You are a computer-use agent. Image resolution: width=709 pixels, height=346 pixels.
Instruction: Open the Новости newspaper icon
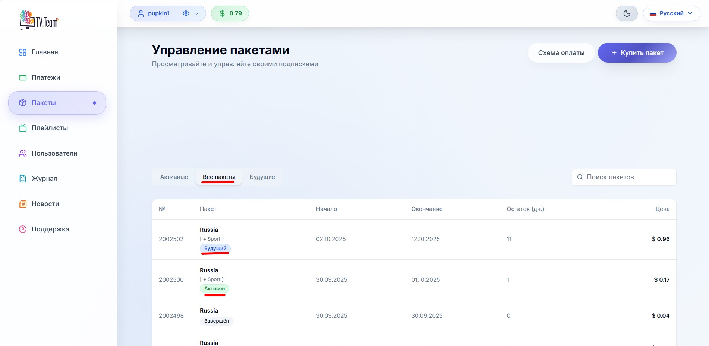point(23,204)
